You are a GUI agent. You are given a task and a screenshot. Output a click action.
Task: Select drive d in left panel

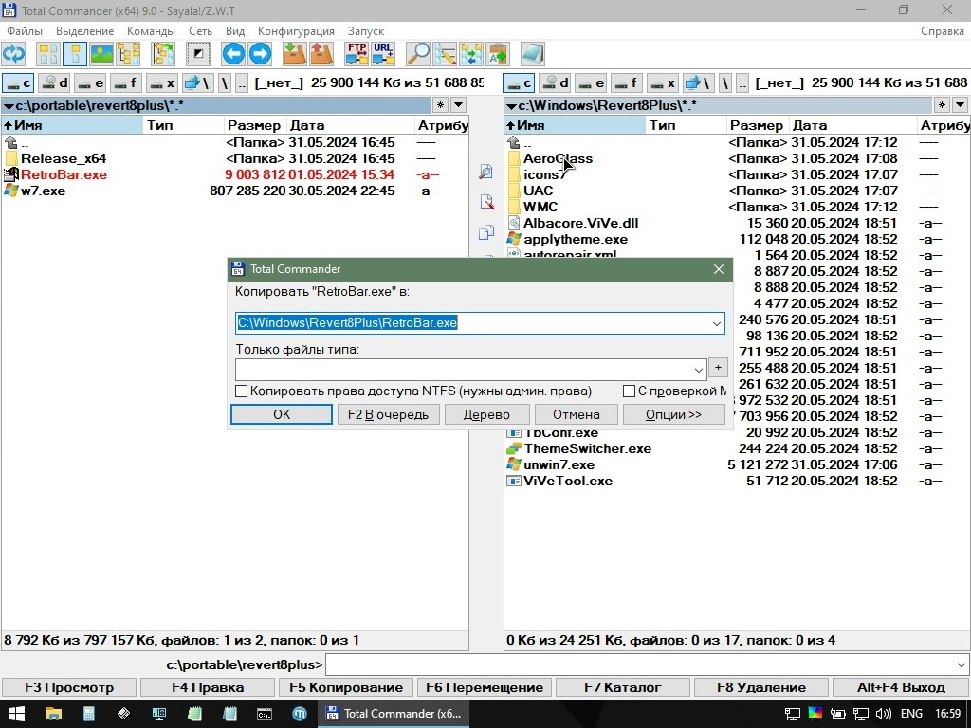click(54, 83)
